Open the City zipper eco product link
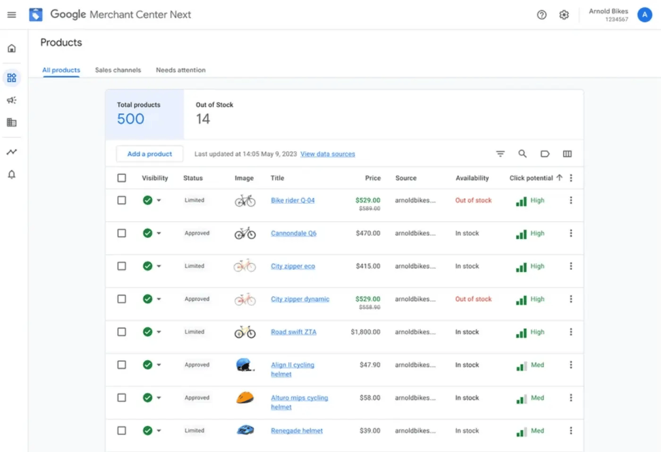Screen dimensions: 661x452 coord(293,266)
